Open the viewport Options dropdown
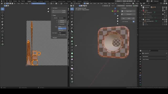The width and height of the screenshot is (168, 94). (x=114, y=6)
